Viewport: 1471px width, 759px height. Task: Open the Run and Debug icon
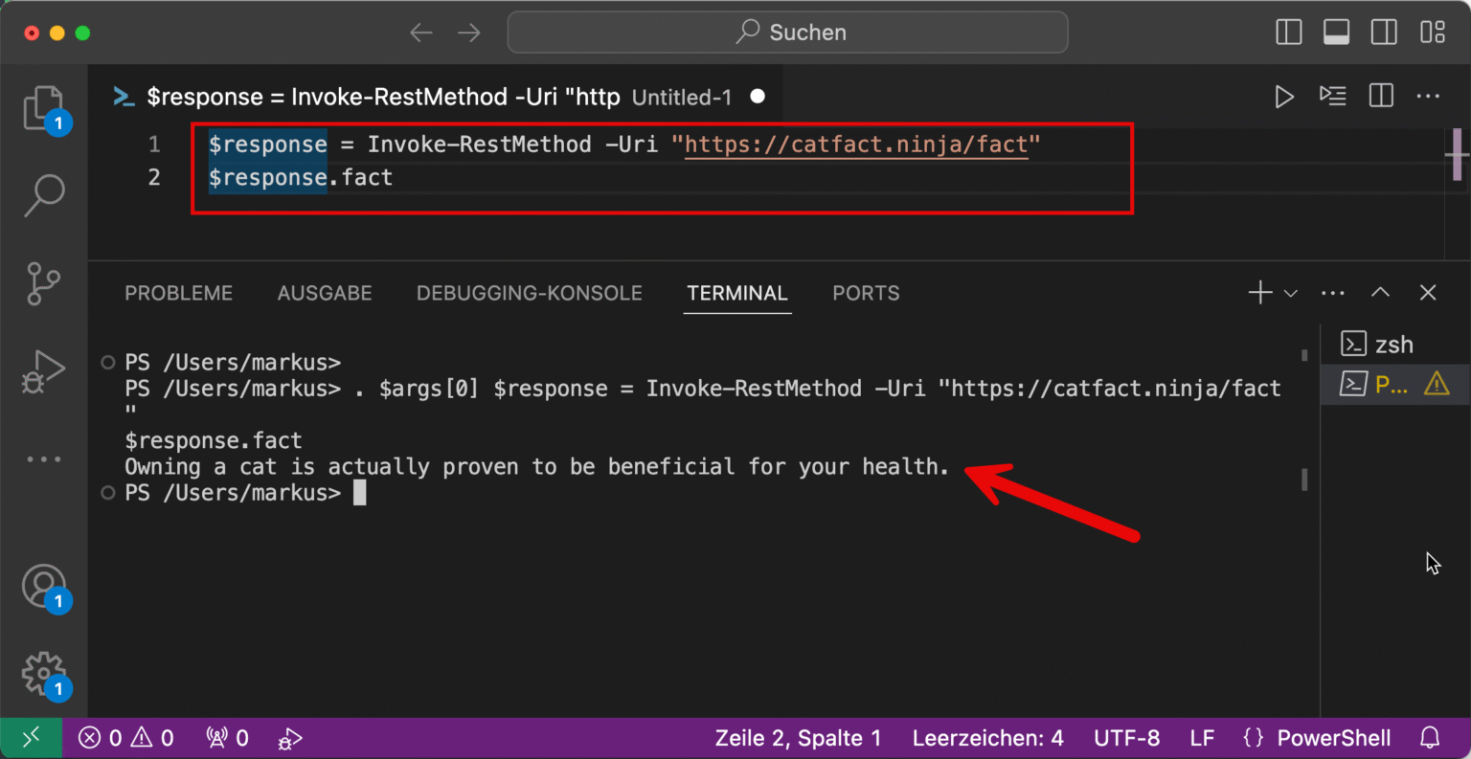click(43, 370)
